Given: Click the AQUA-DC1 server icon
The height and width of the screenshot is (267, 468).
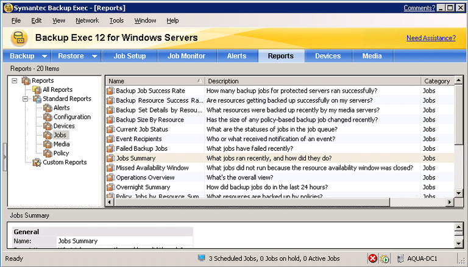Looking at the screenshot, I should tap(401, 258).
